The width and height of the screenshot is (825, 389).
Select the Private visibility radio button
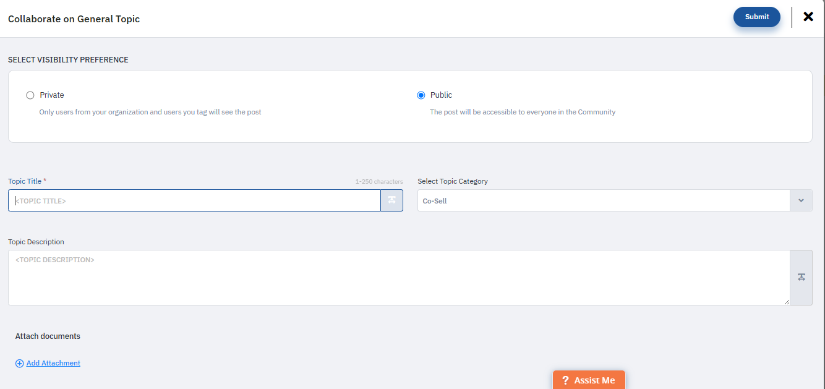point(30,95)
